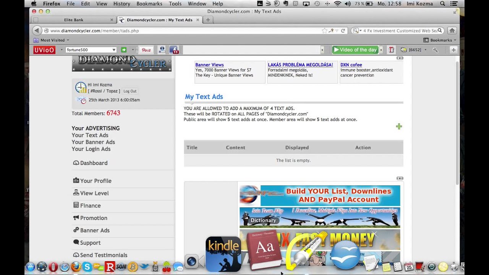Select the Diamondcycler.com My Text Ads tab
This screenshot has height=275, width=489.
click(160, 20)
